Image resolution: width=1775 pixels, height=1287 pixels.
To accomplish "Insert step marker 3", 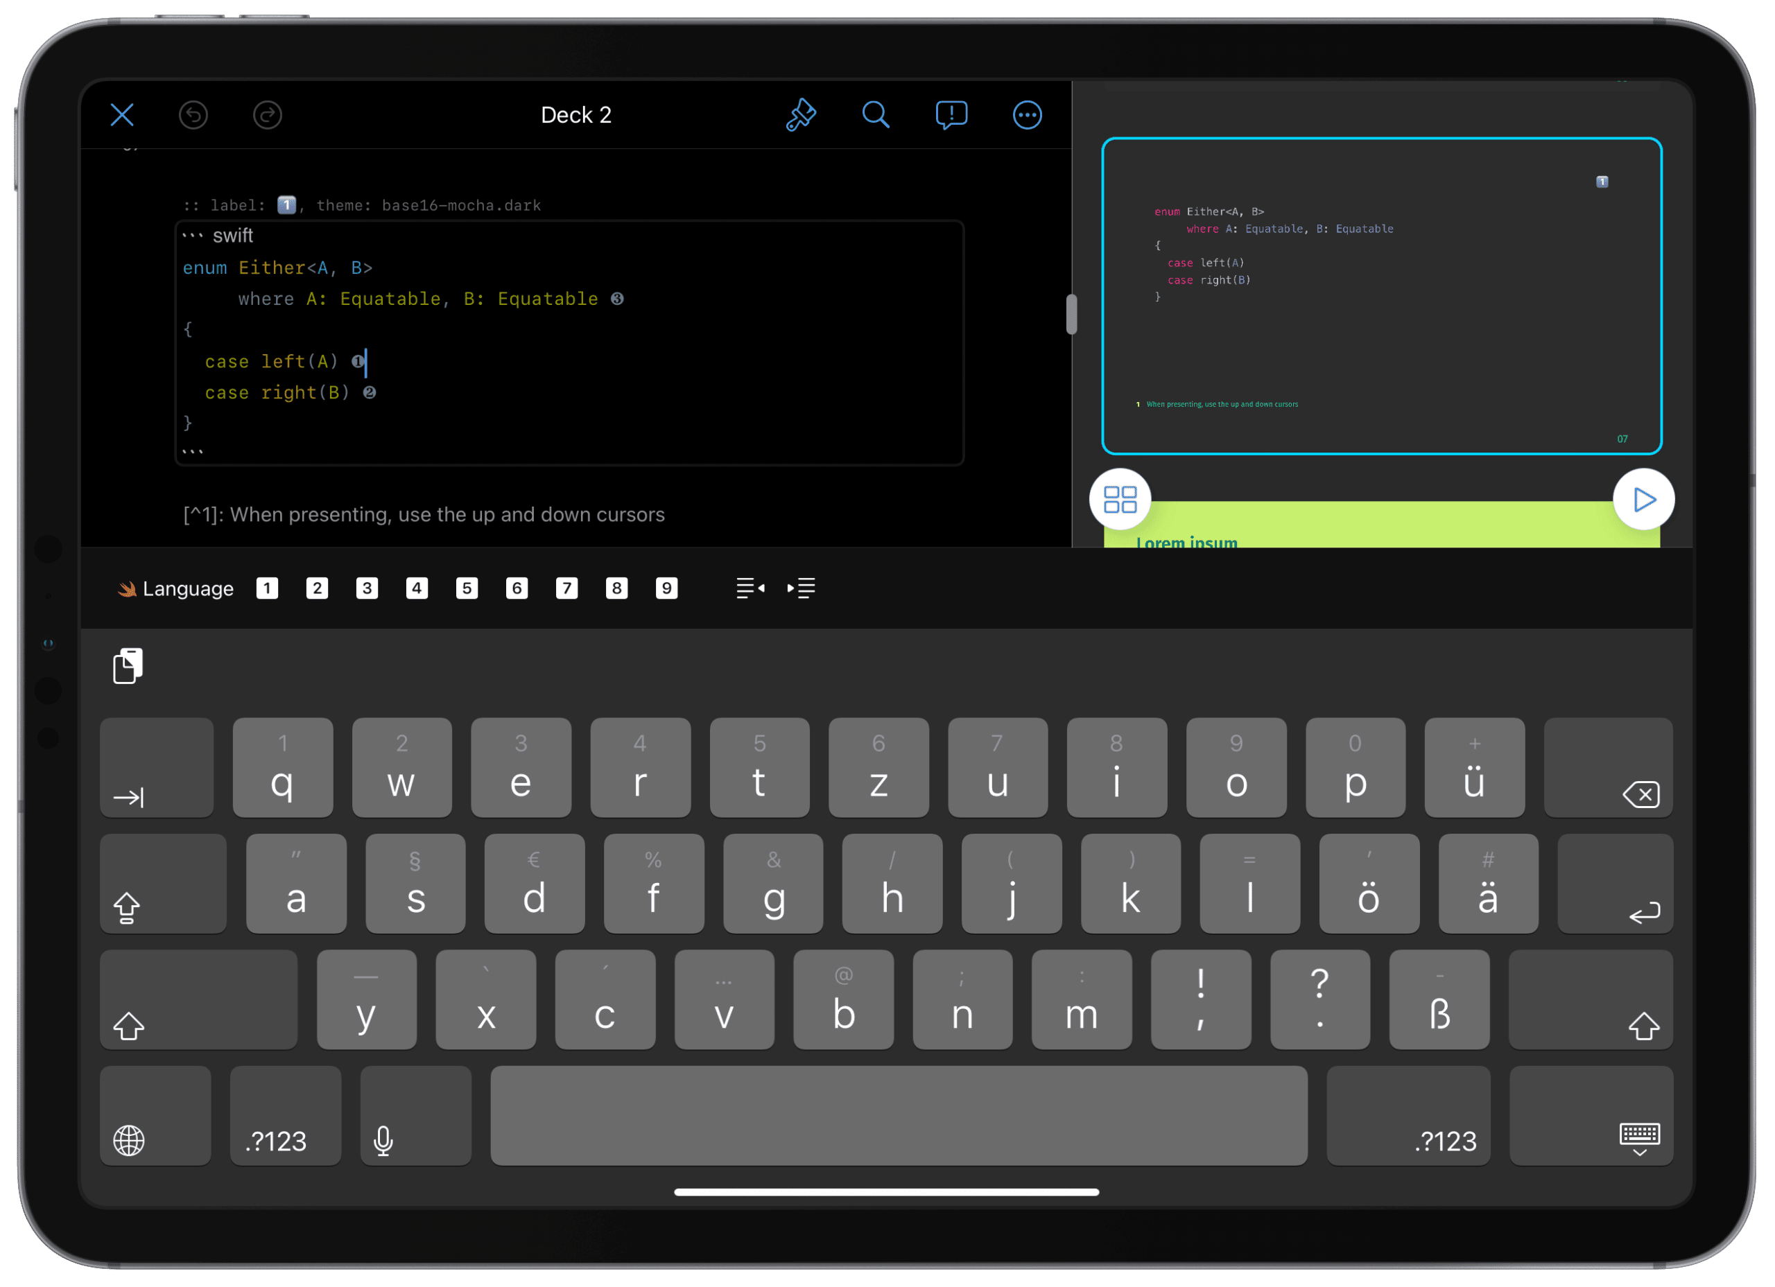I will [367, 588].
